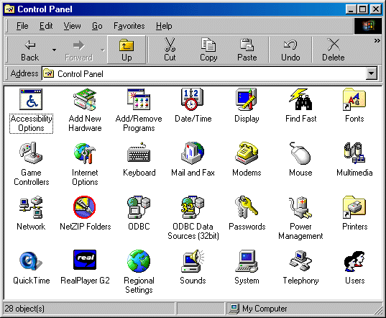Viewport: 386px width, 318px height.
Task: Click the Windows logo throbber
Action: coord(368,26)
